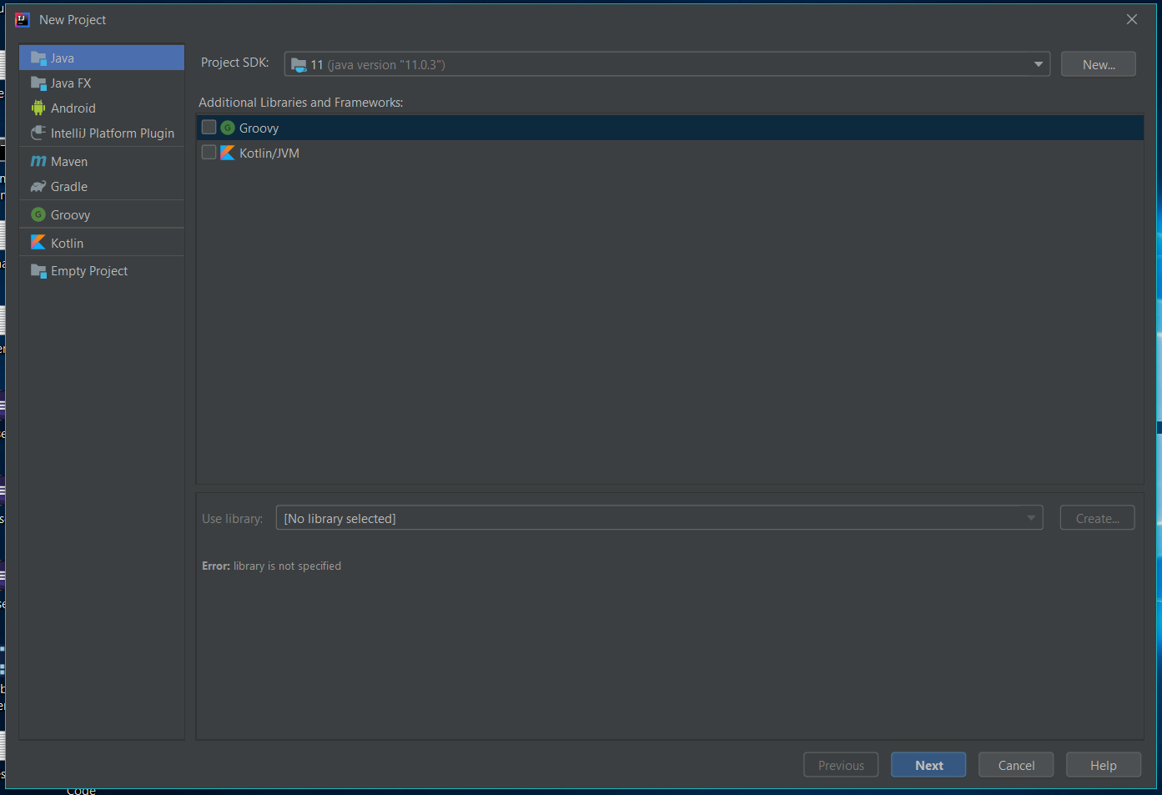Click the Gradle elephant icon
This screenshot has width=1162, height=795.
tap(38, 186)
